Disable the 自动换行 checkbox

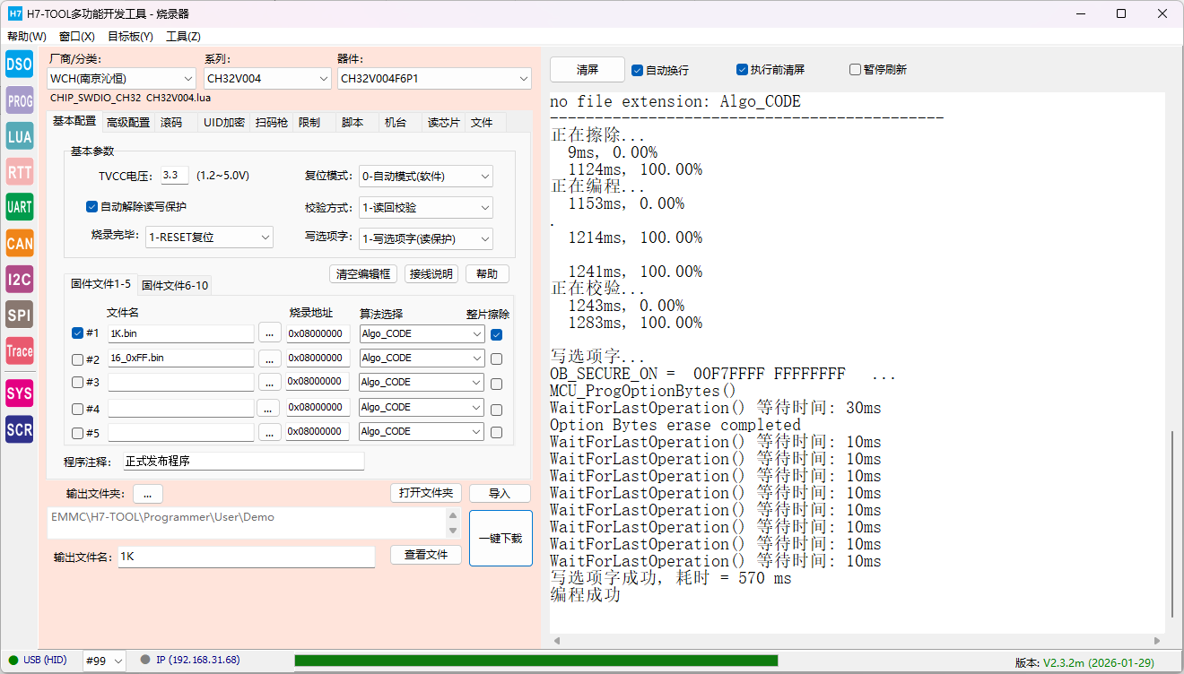click(x=638, y=70)
